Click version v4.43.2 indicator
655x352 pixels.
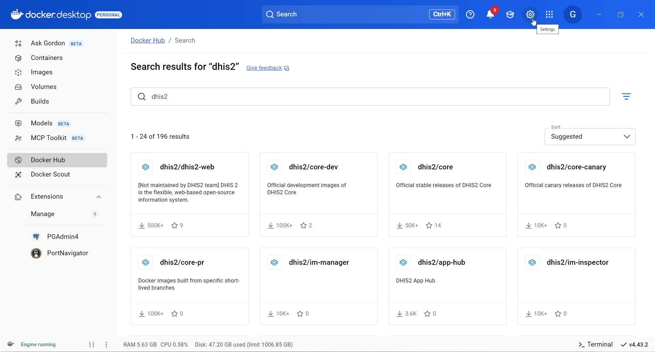635,345
